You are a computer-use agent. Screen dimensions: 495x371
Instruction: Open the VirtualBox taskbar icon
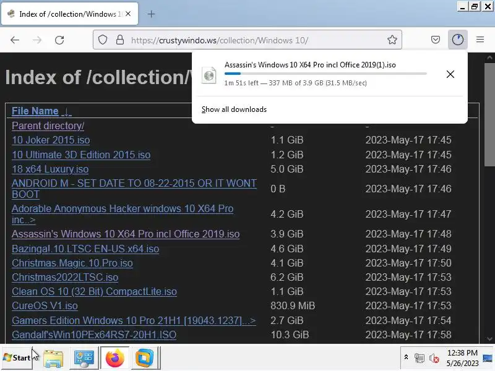pos(145,359)
